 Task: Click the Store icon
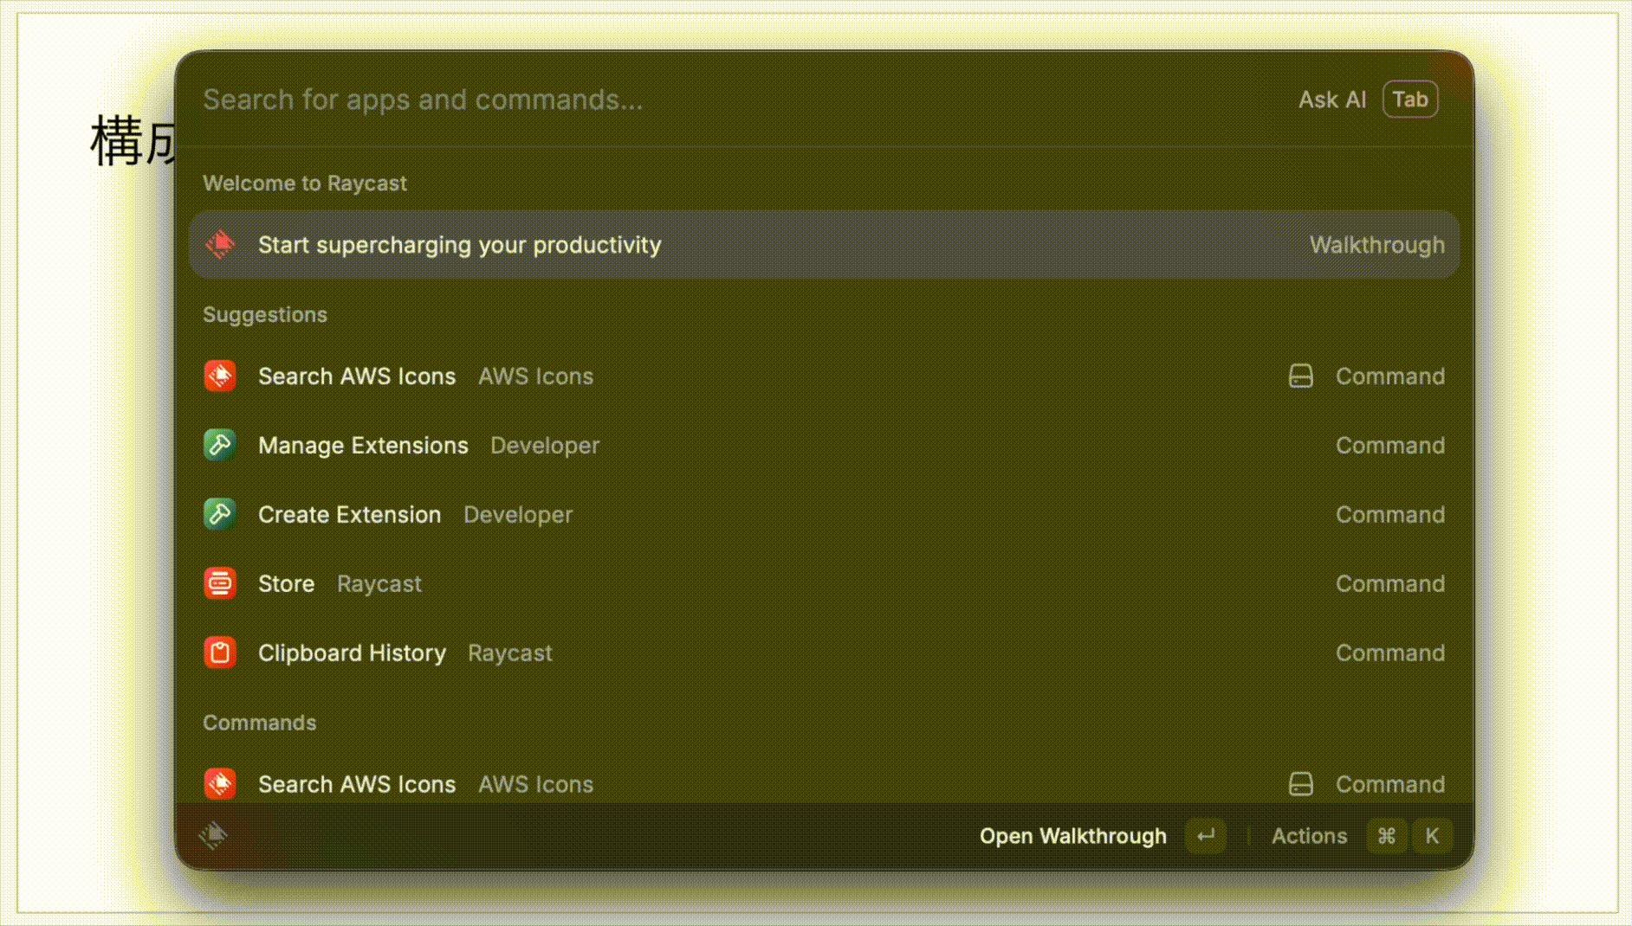220,584
